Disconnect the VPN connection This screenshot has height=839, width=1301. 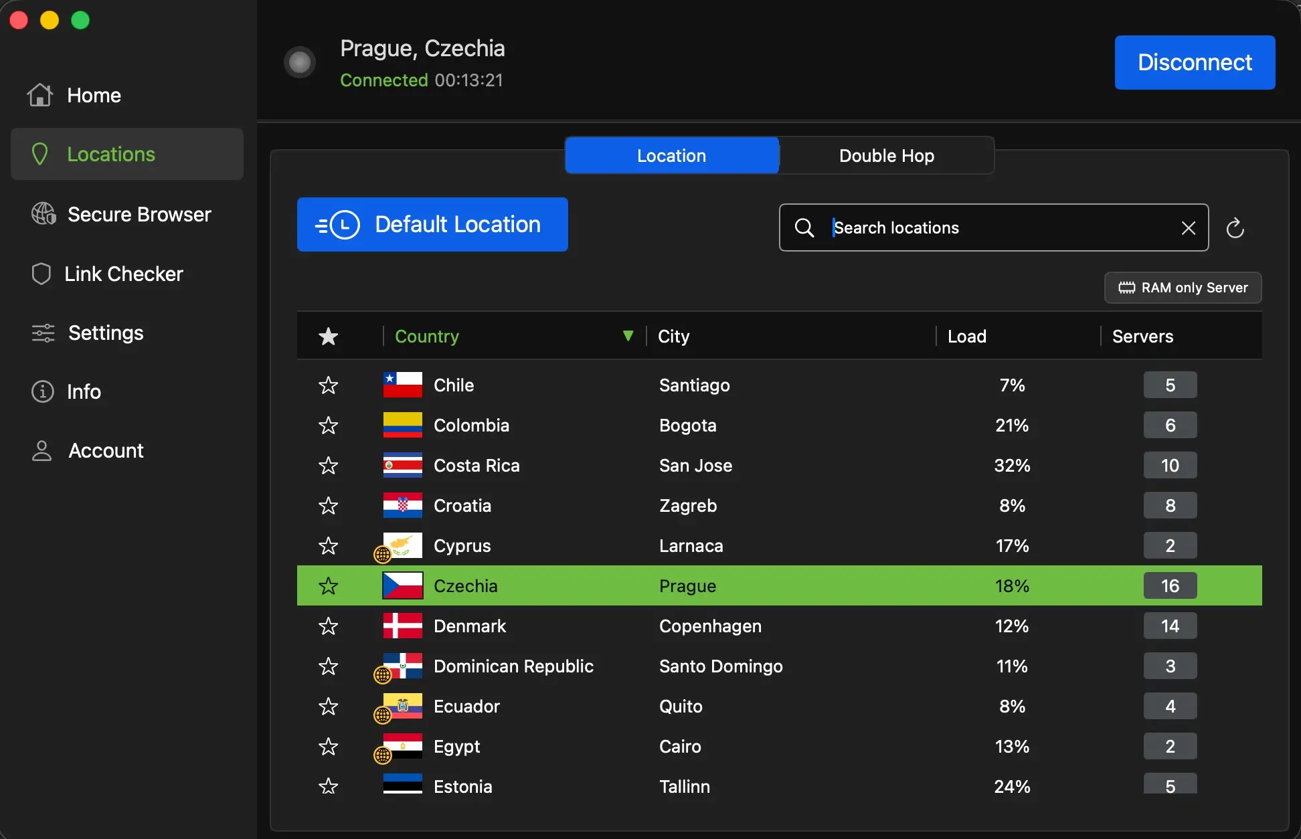(x=1194, y=62)
